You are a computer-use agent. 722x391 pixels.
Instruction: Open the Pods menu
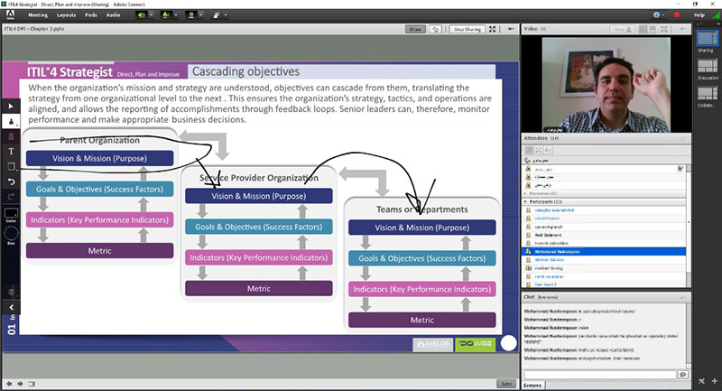click(91, 15)
